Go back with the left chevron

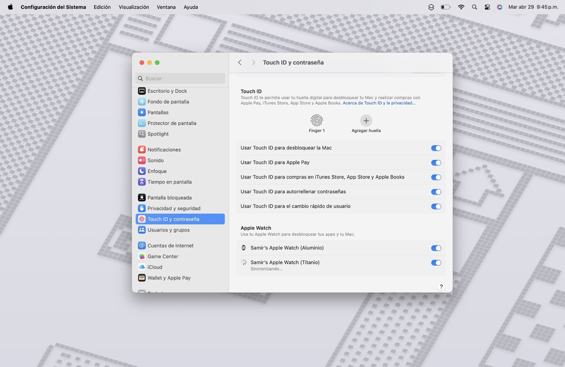240,63
